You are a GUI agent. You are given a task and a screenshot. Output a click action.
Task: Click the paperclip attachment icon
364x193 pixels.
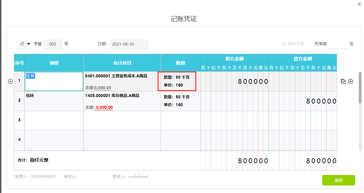(x=284, y=44)
